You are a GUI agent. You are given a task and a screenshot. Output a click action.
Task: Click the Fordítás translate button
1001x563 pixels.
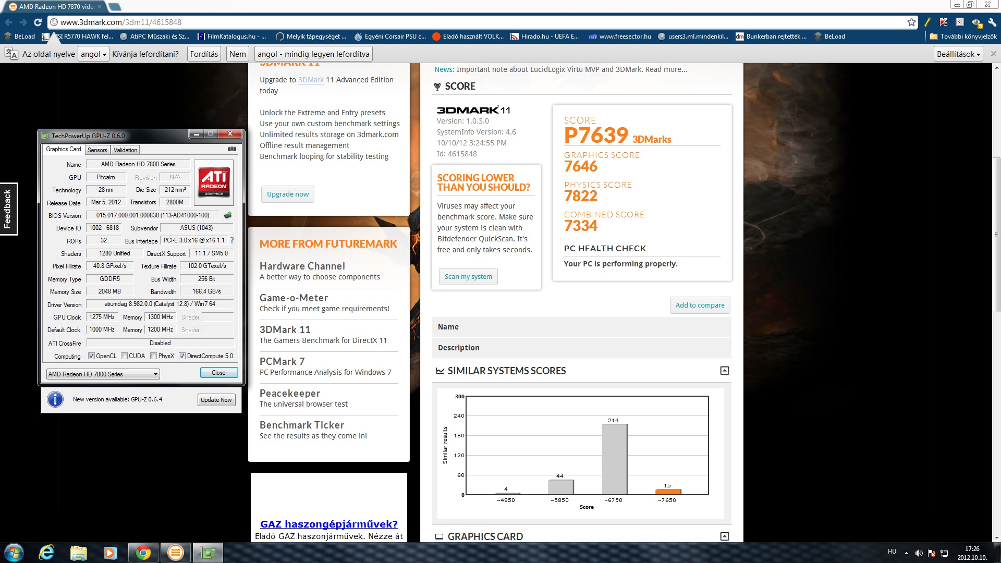[x=204, y=54]
